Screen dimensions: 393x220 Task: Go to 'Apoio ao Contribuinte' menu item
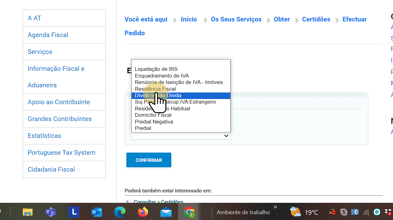59,102
